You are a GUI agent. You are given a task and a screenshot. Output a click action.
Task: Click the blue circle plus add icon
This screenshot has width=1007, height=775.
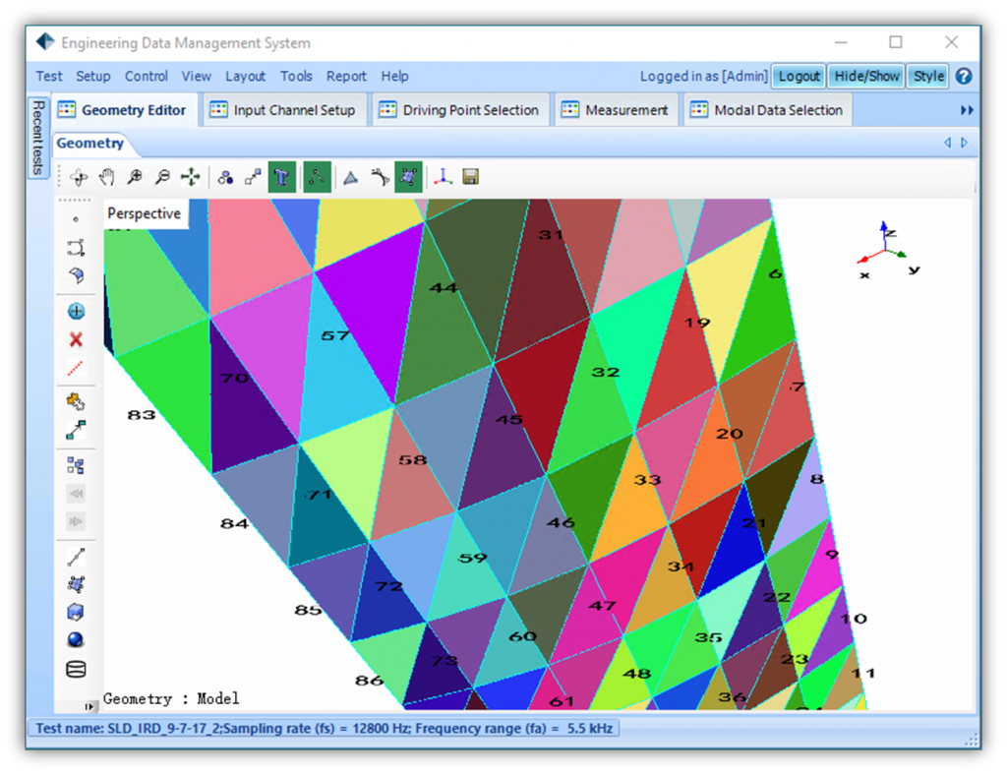(76, 312)
